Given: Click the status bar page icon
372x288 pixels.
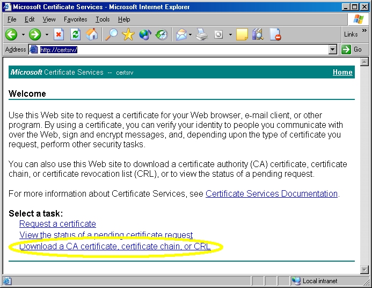Looking at the screenshot, I should [7, 281].
